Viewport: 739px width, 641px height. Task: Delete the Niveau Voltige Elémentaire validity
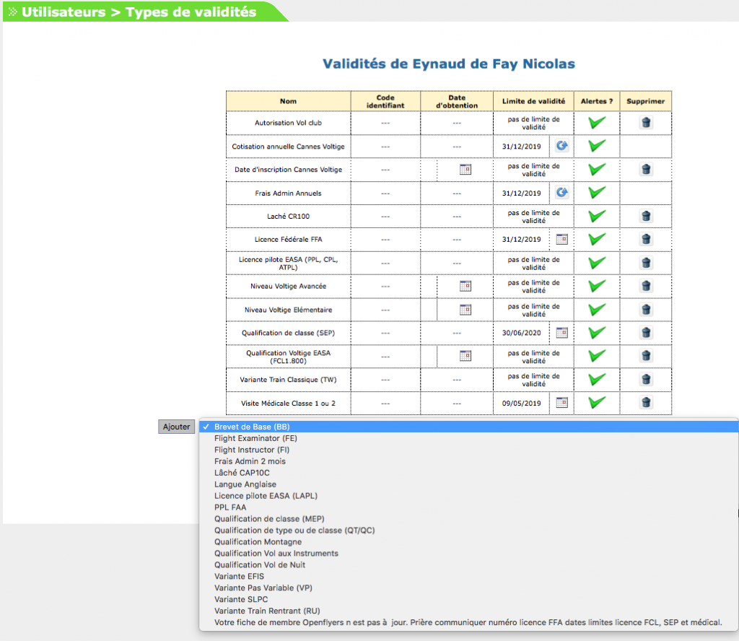coord(646,309)
